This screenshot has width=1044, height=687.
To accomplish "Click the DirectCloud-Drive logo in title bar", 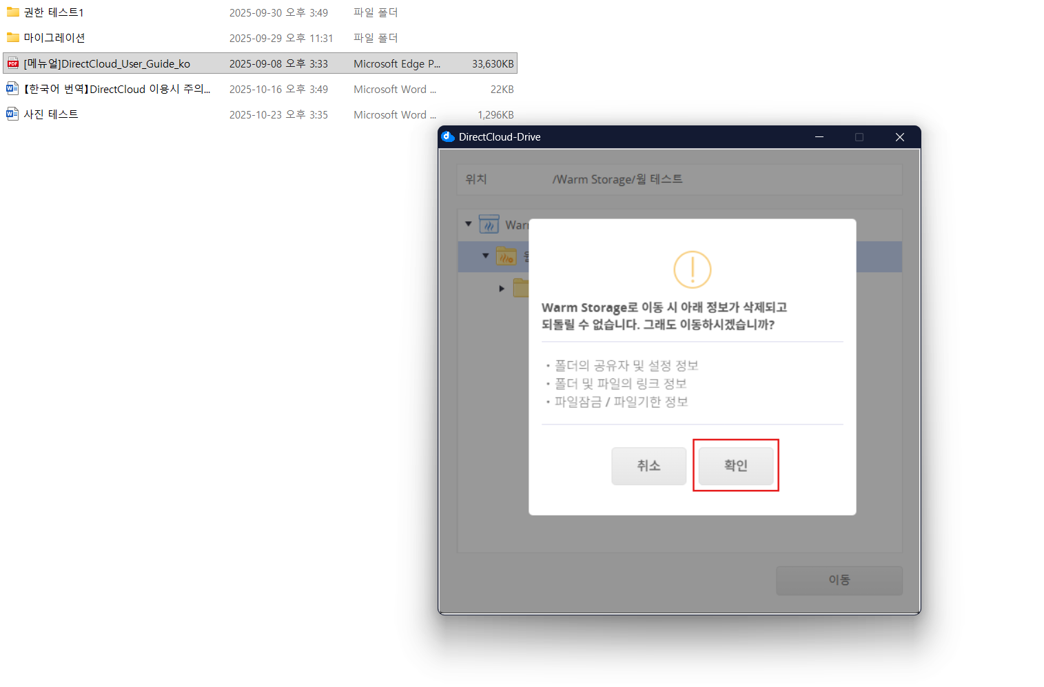I will pyautogui.click(x=447, y=136).
